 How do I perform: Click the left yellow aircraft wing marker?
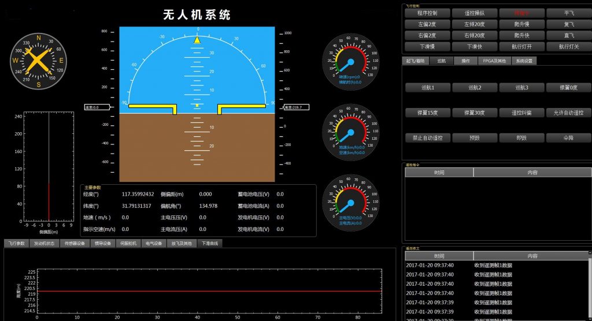[x=153, y=107]
